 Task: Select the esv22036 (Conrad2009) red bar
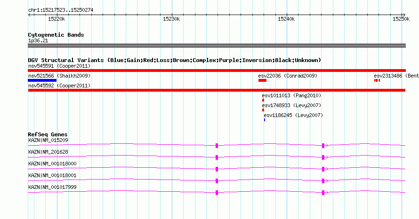tap(262, 80)
